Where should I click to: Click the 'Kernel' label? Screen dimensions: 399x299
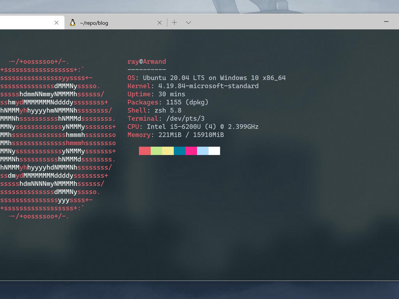[139, 86]
